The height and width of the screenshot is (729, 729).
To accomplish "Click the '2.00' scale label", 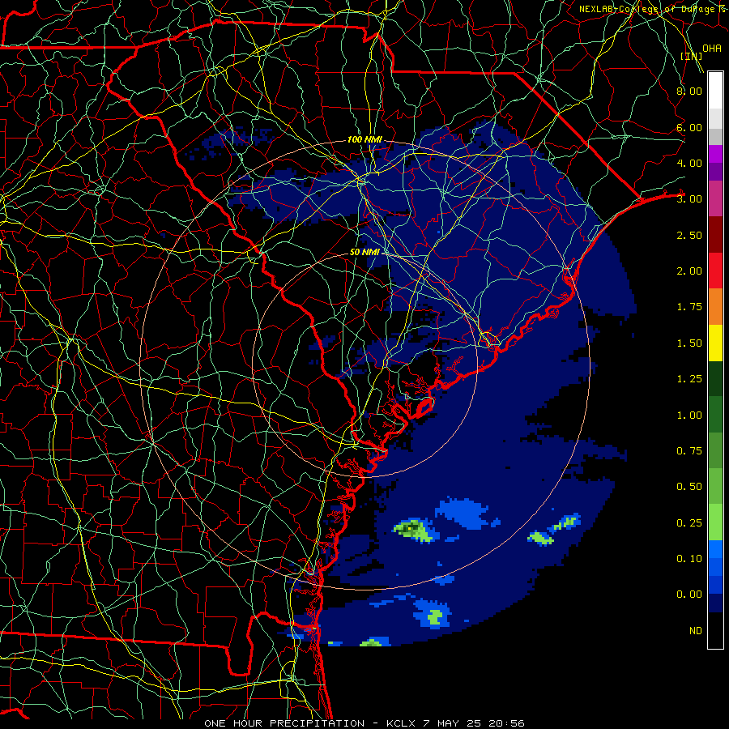I will pos(689,271).
